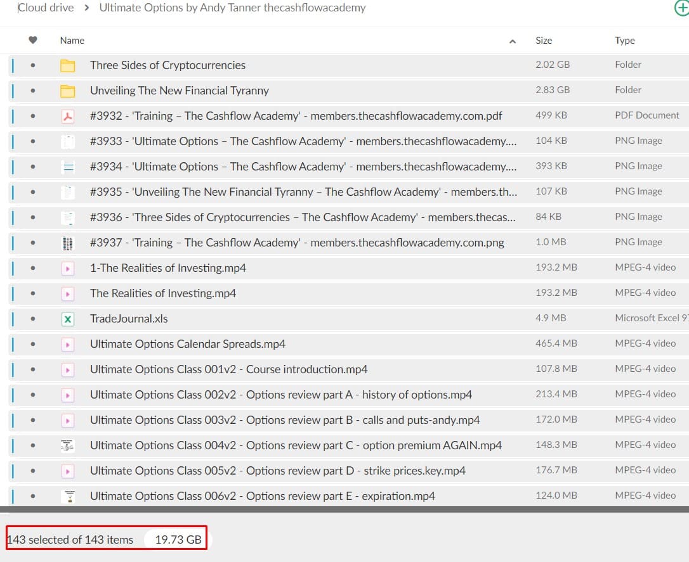
Task: Toggle favorite dot for Three Sides of Cryptocurrencies
Action: 33,65
